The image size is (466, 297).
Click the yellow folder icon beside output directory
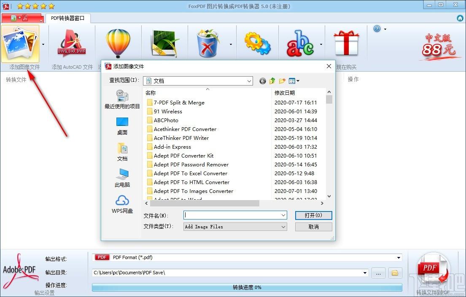pyautogui.click(x=395, y=273)
